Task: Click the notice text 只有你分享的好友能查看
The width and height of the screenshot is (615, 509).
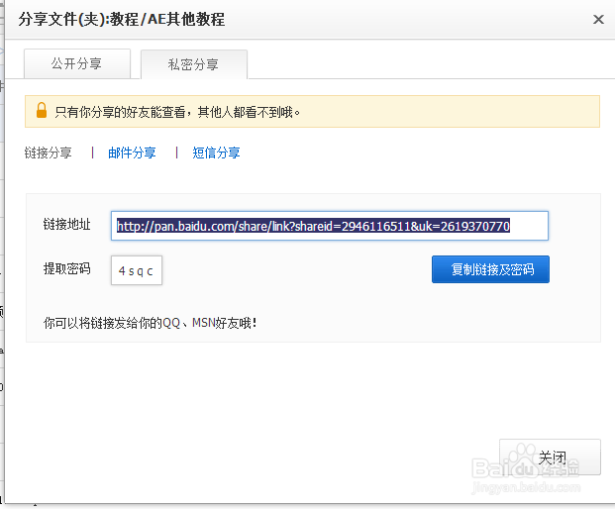Action: click(120, 112)
